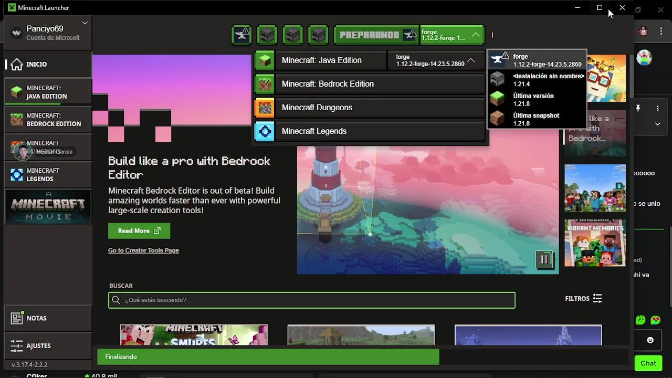Select instalación sin nombre 1.21.4
The image size is (672, 378).
tap(537, 80)
